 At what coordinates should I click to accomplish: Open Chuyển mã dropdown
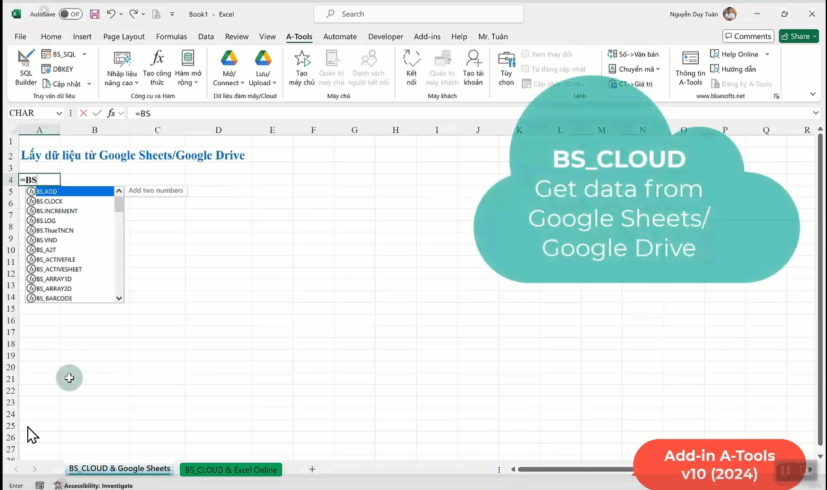coord(634,69)
